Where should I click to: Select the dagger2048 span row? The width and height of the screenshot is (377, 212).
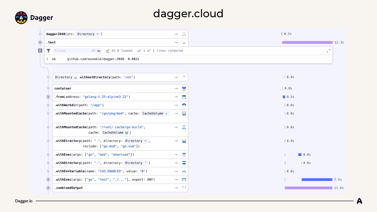(116, 34)
